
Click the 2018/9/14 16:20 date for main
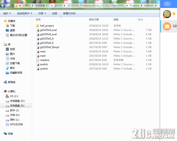click(99, 52)
